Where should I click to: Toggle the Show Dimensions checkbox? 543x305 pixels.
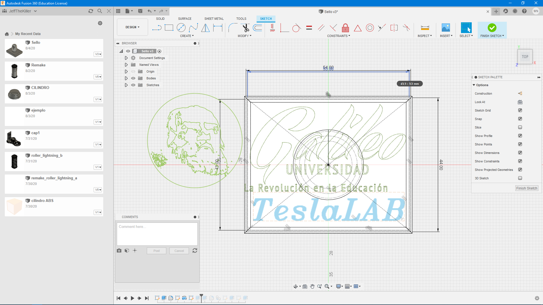[520, 153]
